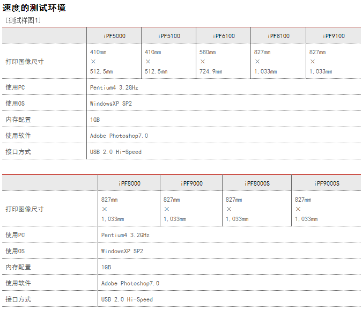
Task: Click 使用OS label in first table
Action: pyautogui.click(x=15, y=104)
